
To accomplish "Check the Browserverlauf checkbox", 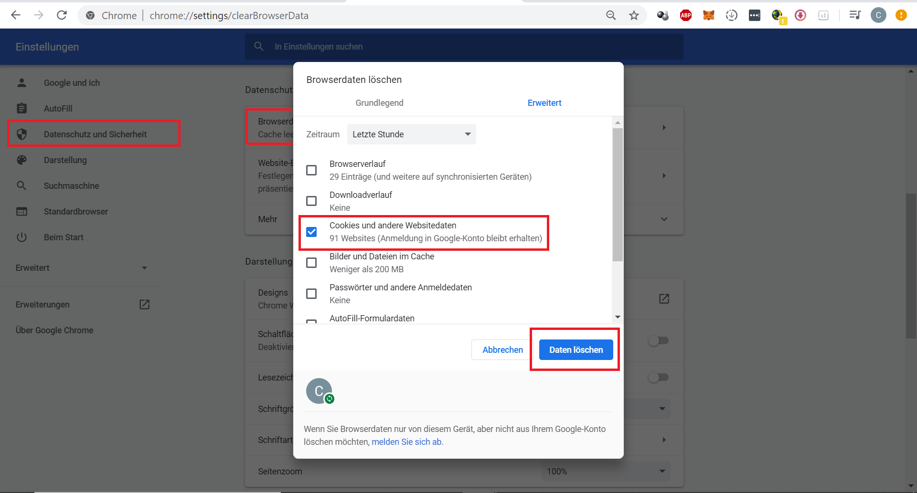I will tap(311, 170).
